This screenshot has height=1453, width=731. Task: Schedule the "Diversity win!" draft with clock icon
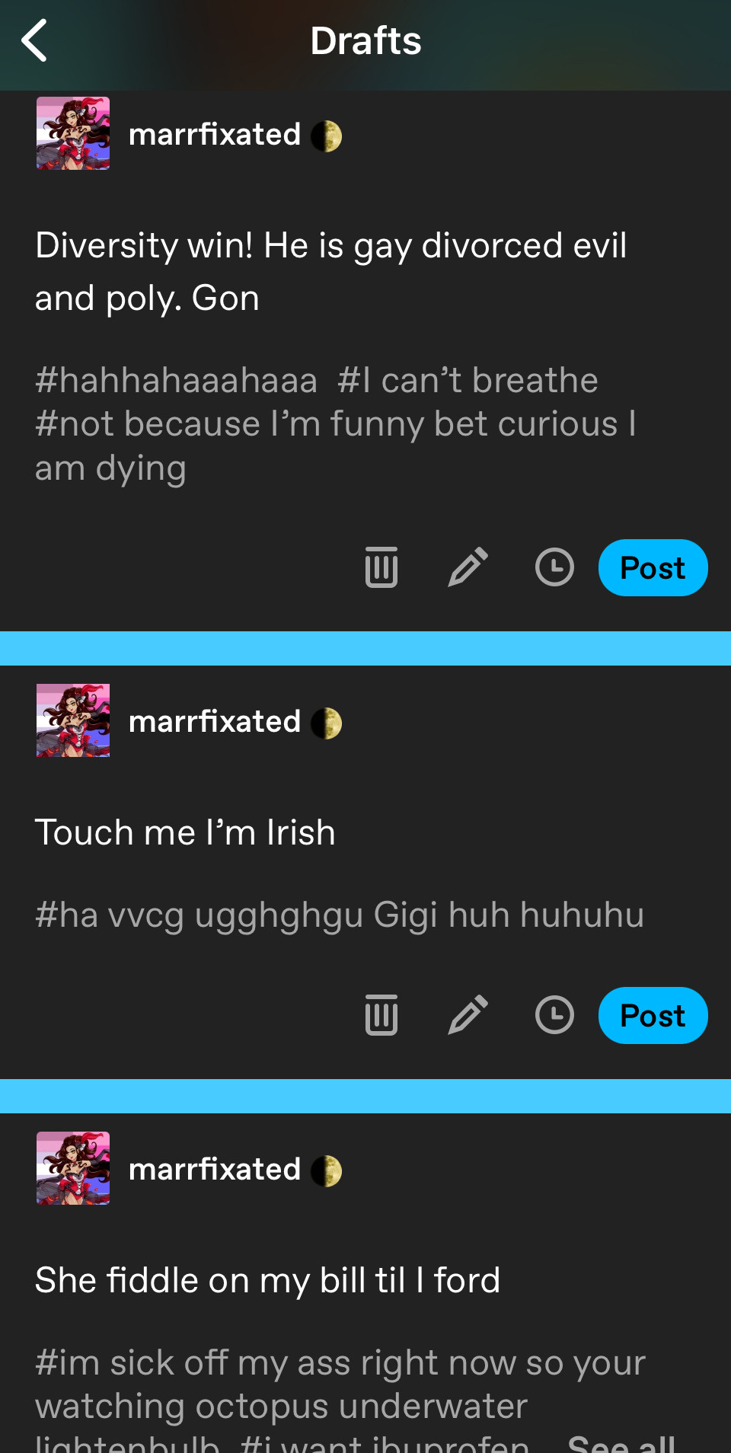(x=554, y=567)
